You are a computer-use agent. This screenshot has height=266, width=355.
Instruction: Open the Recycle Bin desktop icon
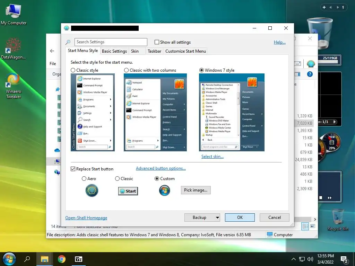click(x=338, y=220)
